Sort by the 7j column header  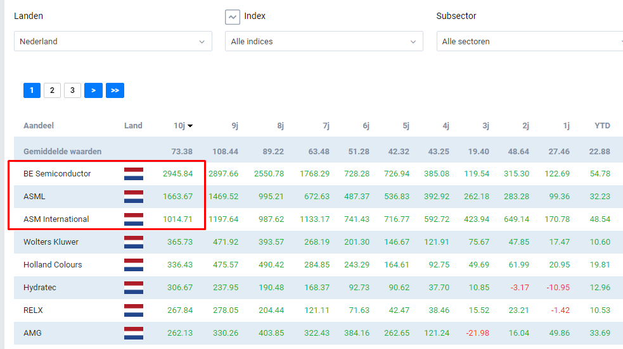326,126
